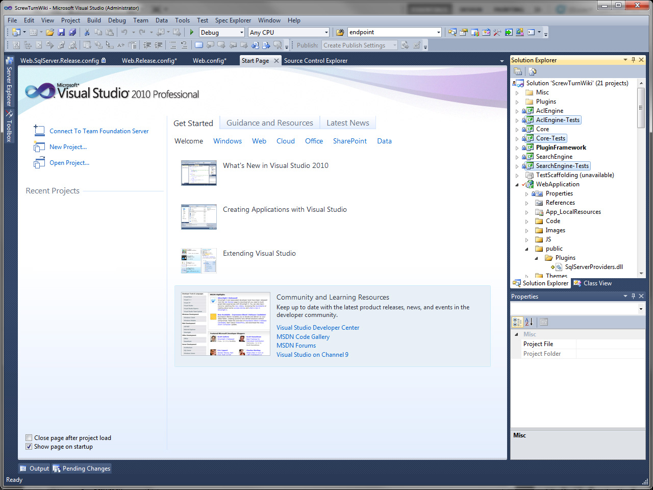This screenshot has height=490, width=653.
Task: Click the New Project toolbar icon
Action: [x=16, y=32]
